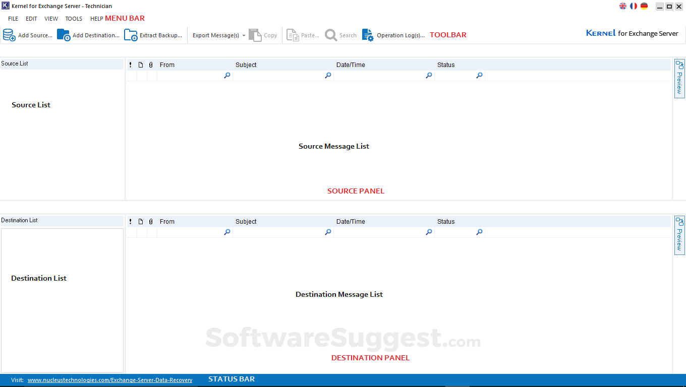Viewport: 686px width, 387px height.
Task: Open Export Message(s) dropdown arrow
Action: 244,36
